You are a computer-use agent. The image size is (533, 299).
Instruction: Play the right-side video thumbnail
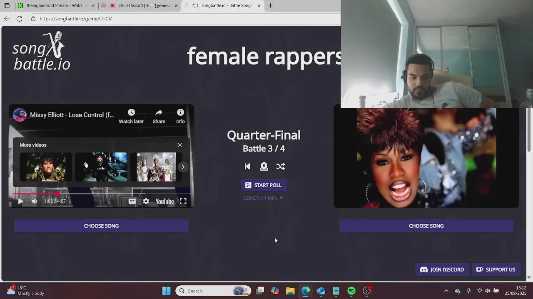click(x=426, y=158)
